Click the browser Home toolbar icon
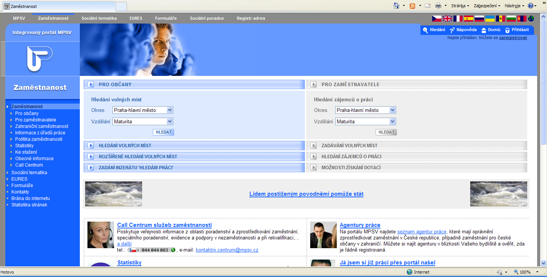The width and height of the screenshot is (547, 277). [x=397, y=6]
